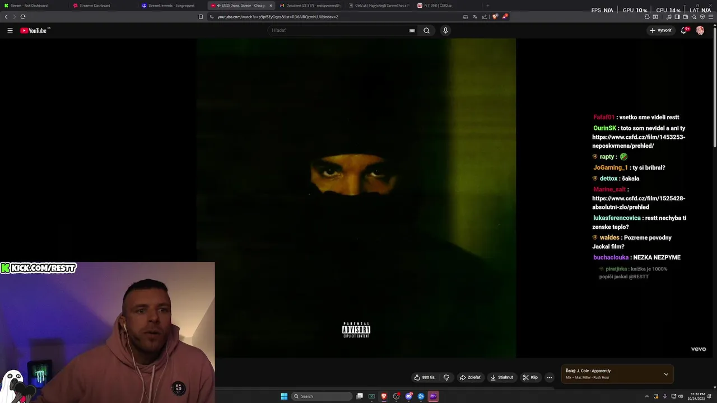Go back with the browser back arrow
717x403 pixels.
pyautogui.click(x=6, y=17)
